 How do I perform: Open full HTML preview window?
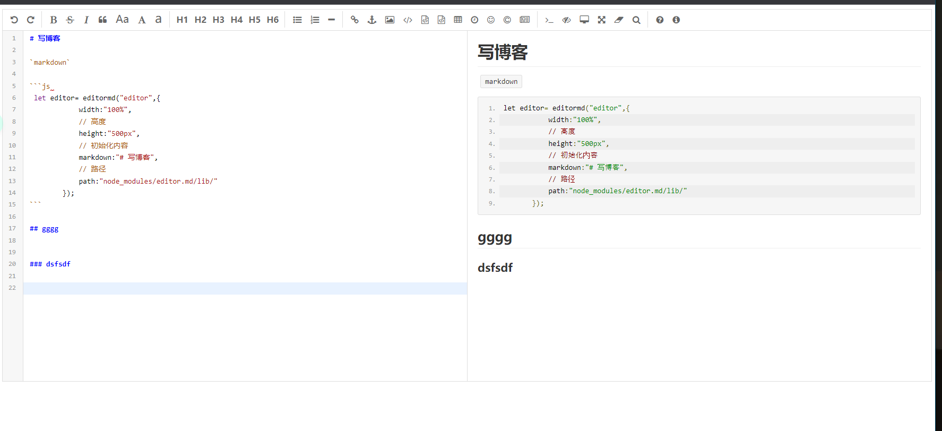tap(584, 20)
